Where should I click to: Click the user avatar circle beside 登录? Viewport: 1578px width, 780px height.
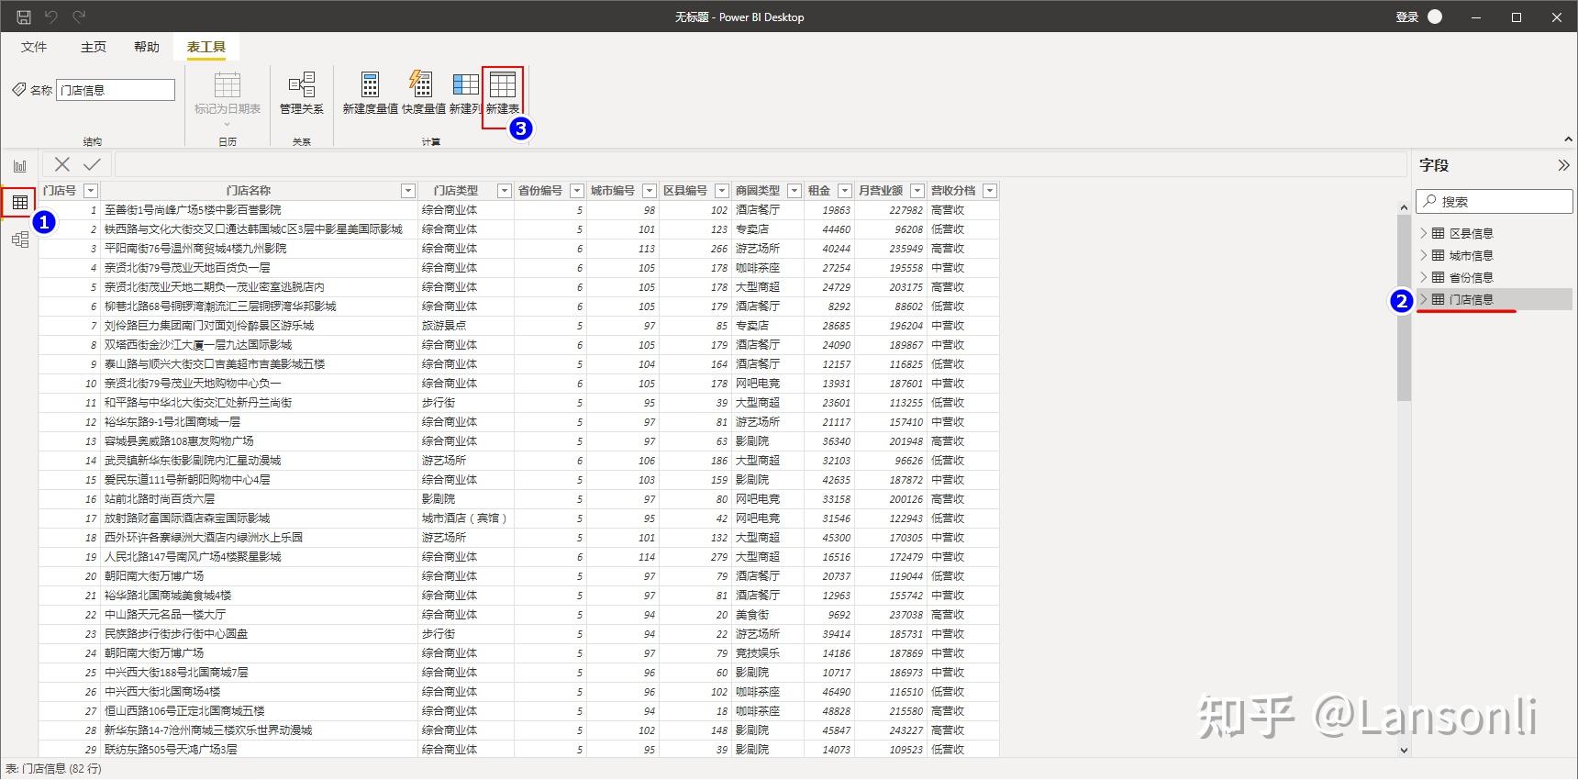tap(1436, 17)
